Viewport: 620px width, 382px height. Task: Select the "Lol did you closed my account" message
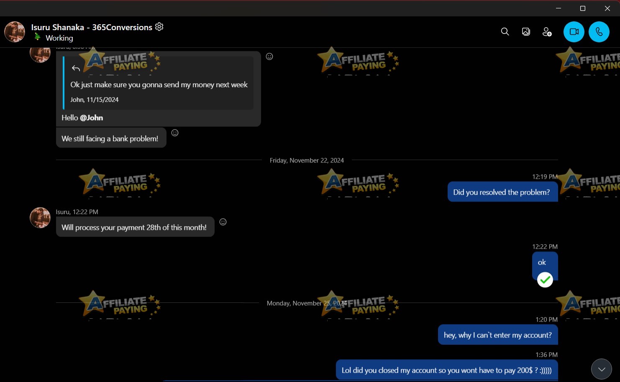coord(447,370)
